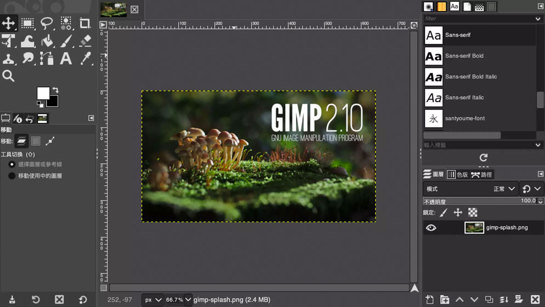Restore tool preset icon at the bottom left
545x307 pixels.
36,299
